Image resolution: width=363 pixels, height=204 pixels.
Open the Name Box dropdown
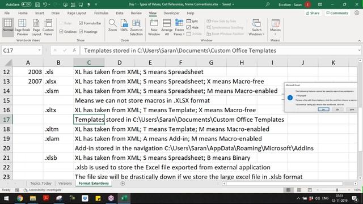click(x=39, y=50)
